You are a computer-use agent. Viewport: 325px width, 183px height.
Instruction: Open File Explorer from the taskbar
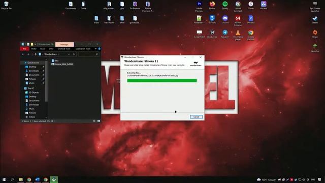point(21,179)
